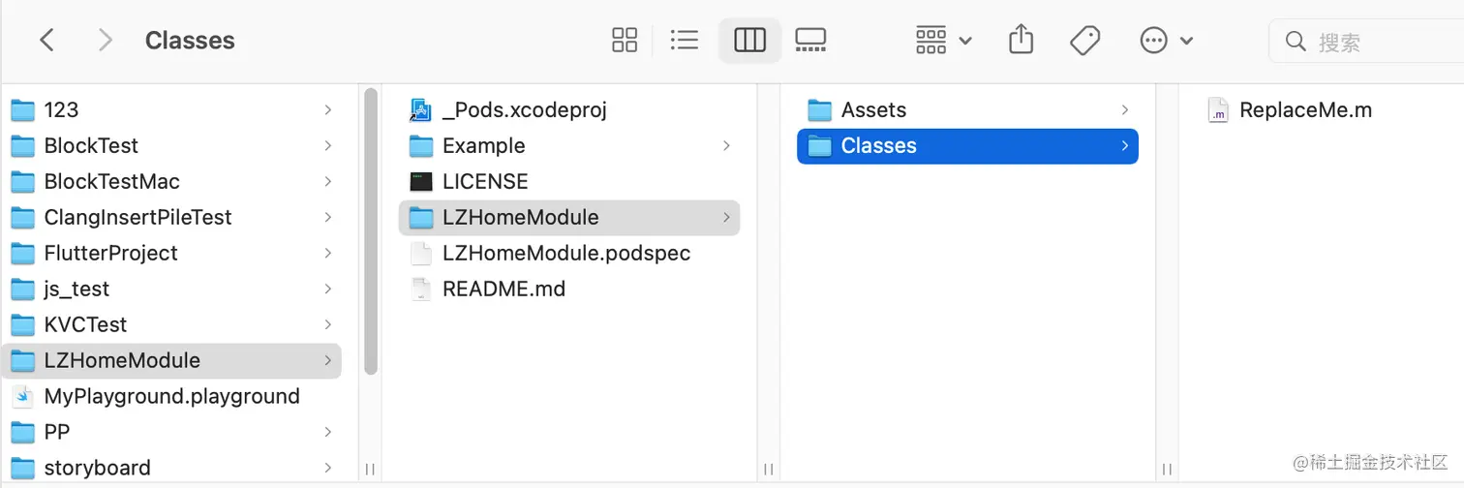The height and width of the screenshot is (488, 1464).
Task: Expand the PP folder chevron
Action: [x=327, y=433]
